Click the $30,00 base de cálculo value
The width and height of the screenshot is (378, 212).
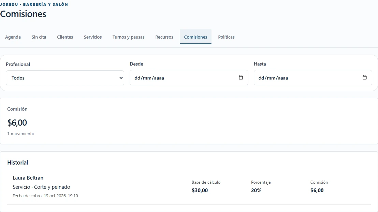point(200,190)
